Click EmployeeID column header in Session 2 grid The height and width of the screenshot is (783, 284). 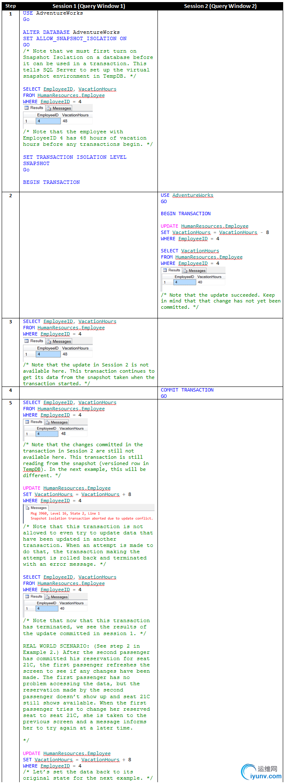(x=184, y=277)
